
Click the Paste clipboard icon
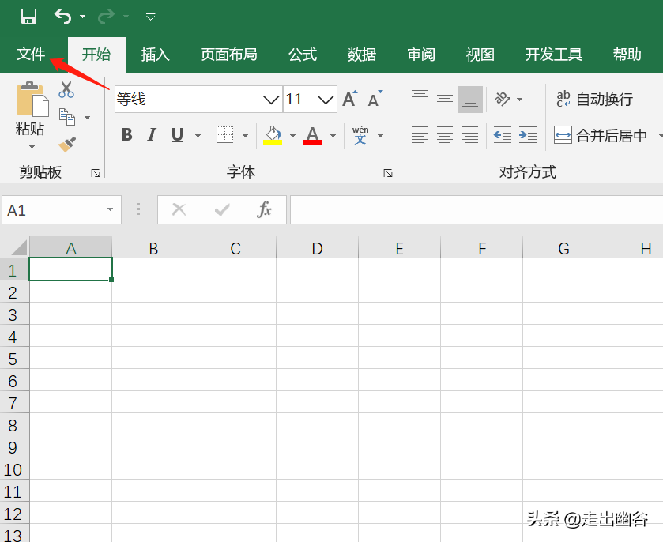tap(32, 99)
